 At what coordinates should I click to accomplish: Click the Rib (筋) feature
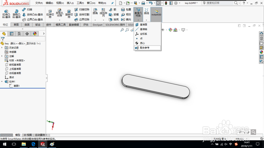pos(113,9)
